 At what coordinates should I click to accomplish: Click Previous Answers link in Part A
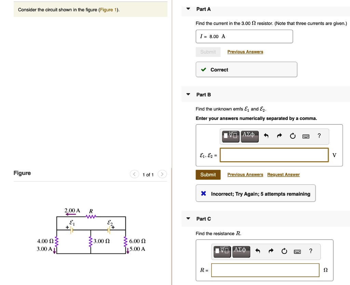pyautogui.click(x=245, y=52)
